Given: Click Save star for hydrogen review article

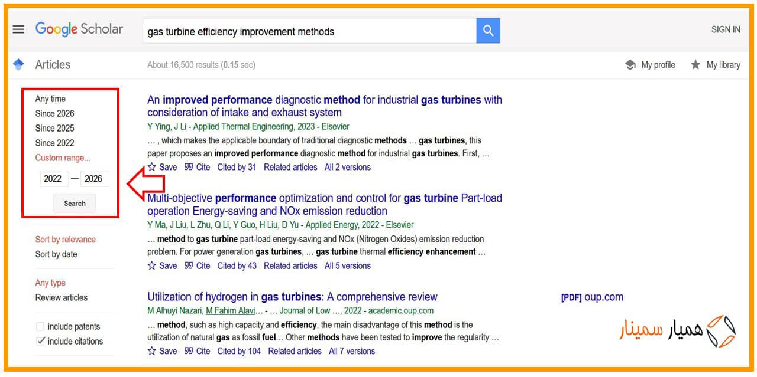Looking at the screenshot, I should tap(152, 351).
